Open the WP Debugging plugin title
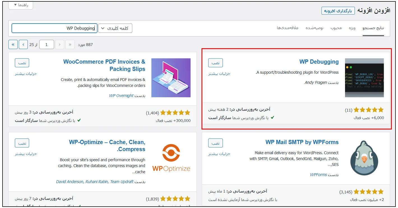 click(319, 62)
